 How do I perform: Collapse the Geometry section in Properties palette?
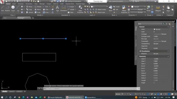click(168, 56)
